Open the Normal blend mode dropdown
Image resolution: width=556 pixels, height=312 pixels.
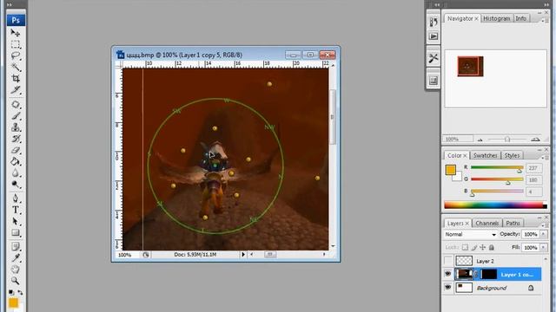click(x=470, y=234)
